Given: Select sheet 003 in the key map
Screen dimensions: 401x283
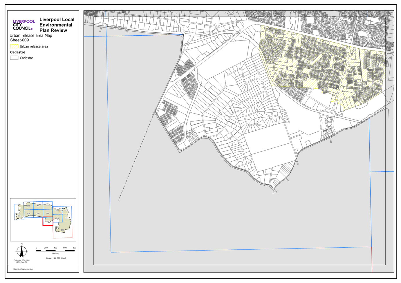Looking at the screenshot, I should click(28, 206).
